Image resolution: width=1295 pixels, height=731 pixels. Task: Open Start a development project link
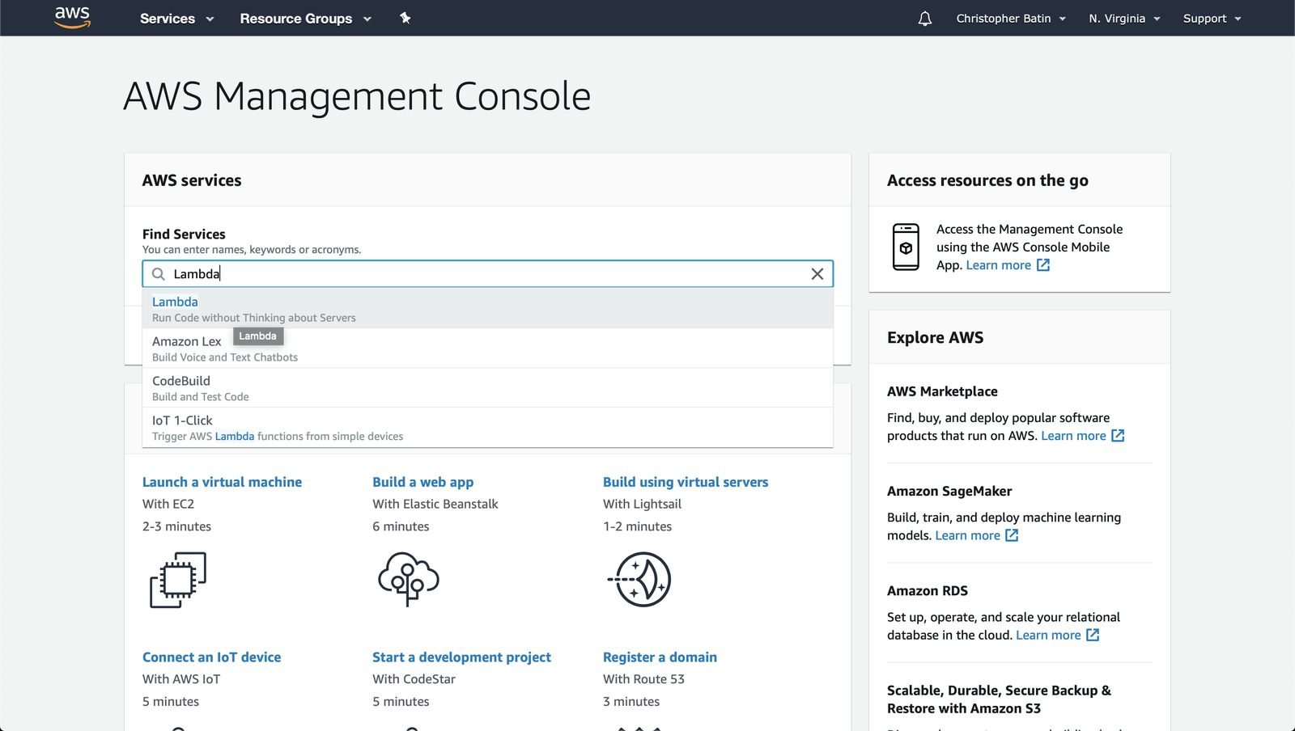point(461,657)
